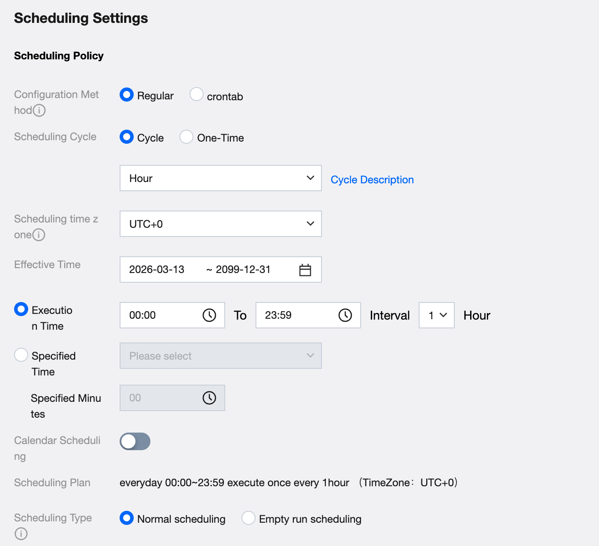Image resolution: width=599 pixels, height=546 pixels.
Task: Click the Configuration Method info icon
Action: [x=40, y=110]
